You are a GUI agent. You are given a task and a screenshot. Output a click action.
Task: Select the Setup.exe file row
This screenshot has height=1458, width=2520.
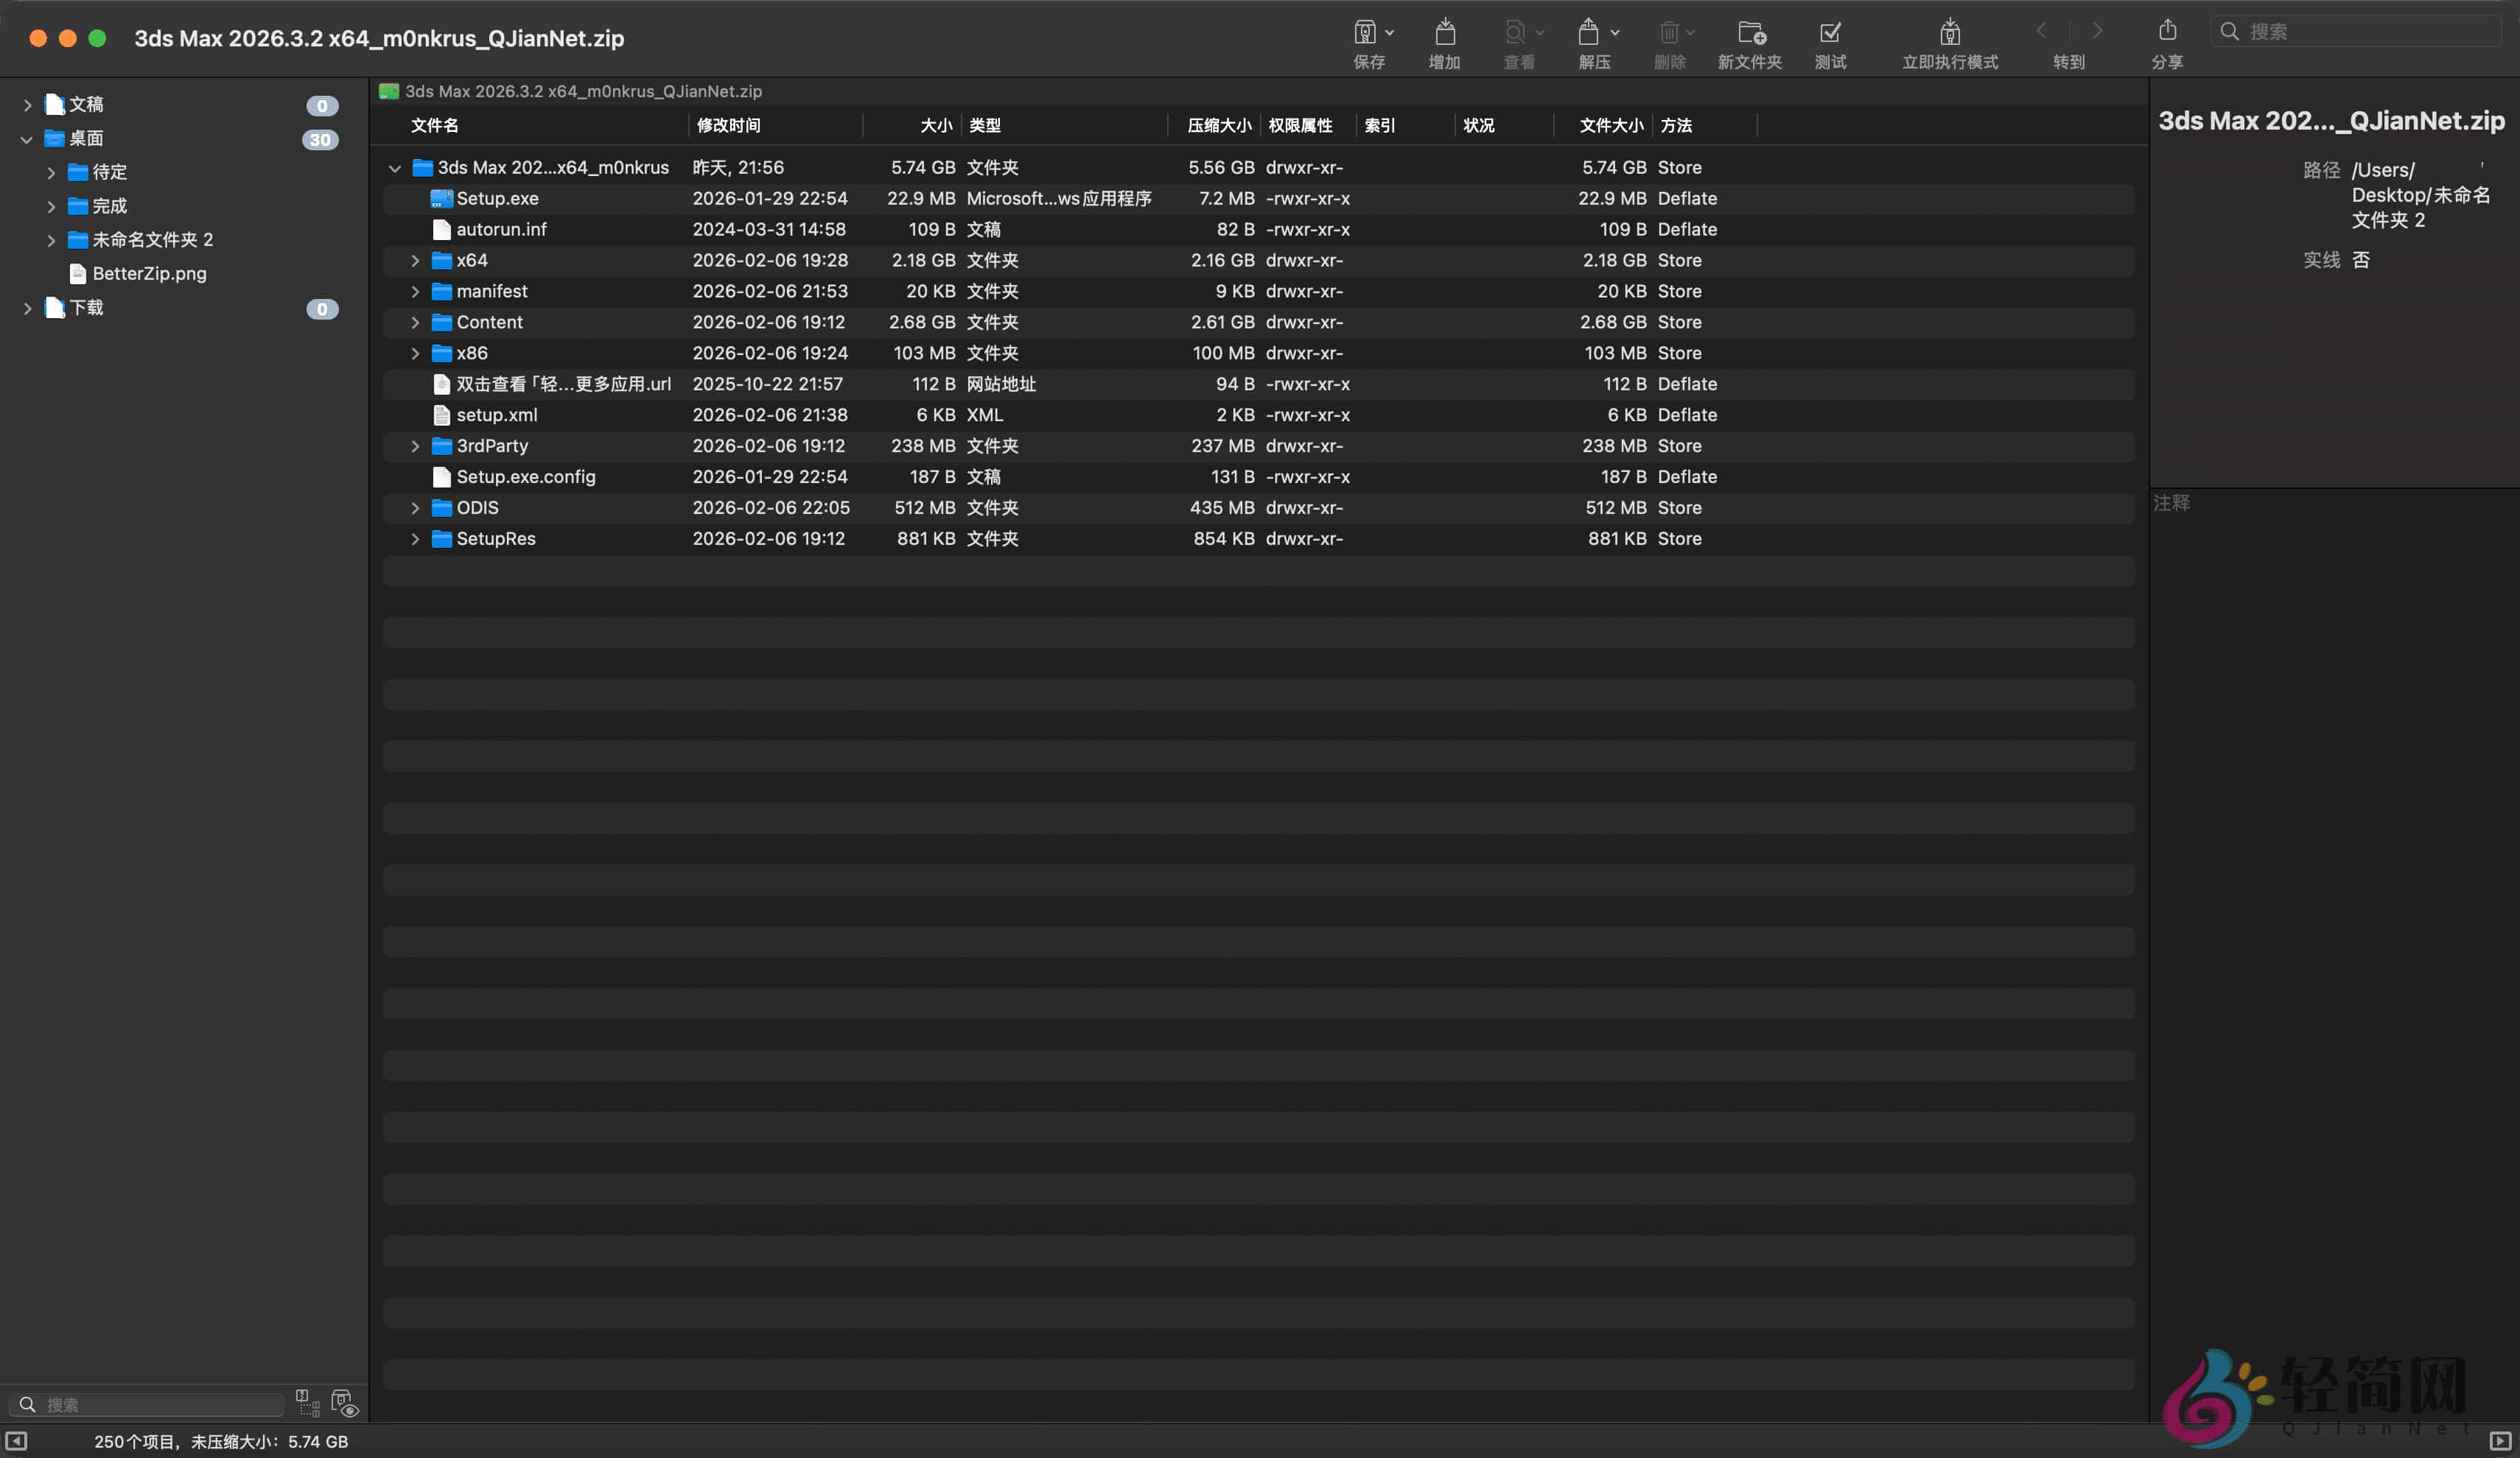497,199
